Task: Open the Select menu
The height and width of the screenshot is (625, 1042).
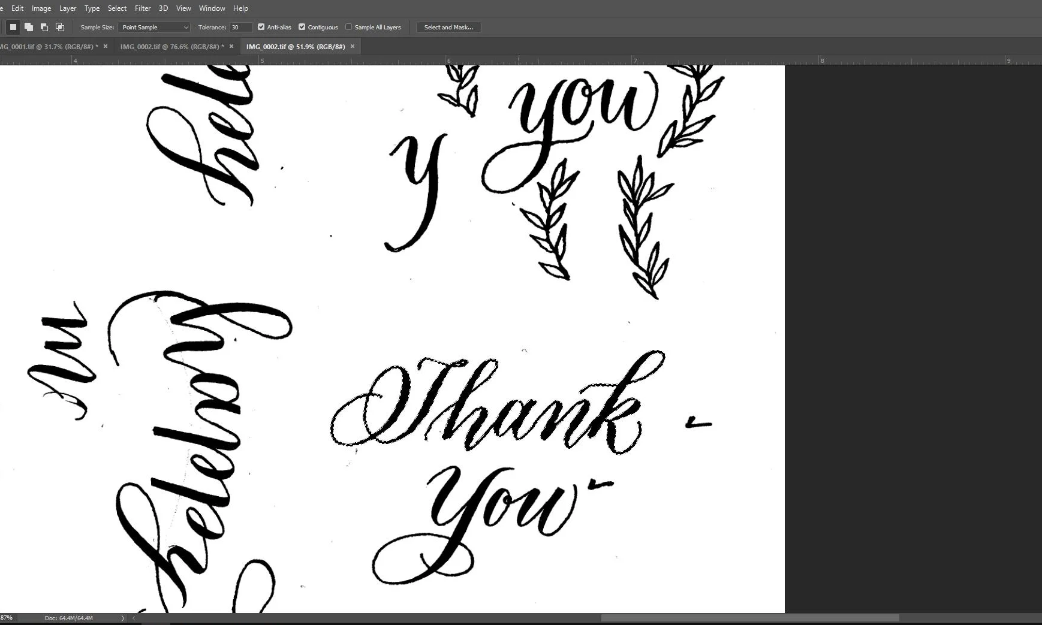Action: pos(117,8)
